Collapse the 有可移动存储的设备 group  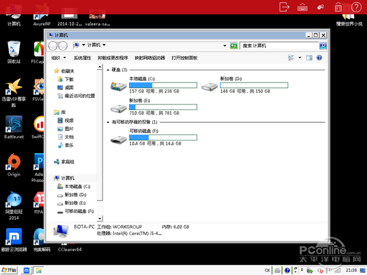coord(108,122)
